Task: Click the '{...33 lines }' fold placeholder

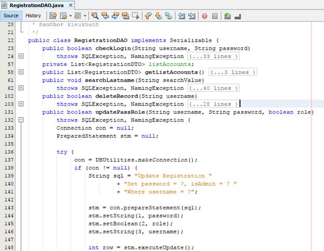Action: pyautogui.click(x=213, y=56)
